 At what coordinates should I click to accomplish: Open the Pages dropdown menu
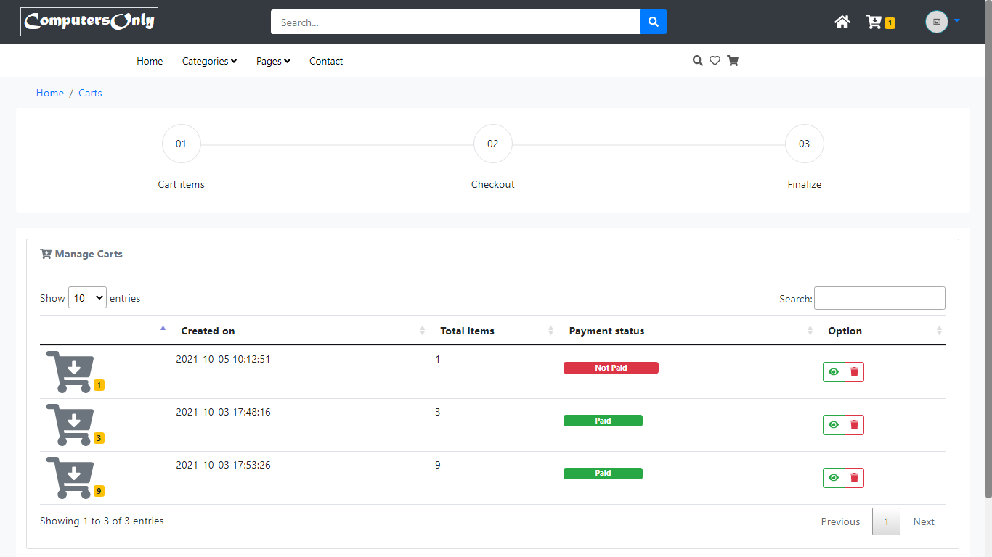(273, 61)
